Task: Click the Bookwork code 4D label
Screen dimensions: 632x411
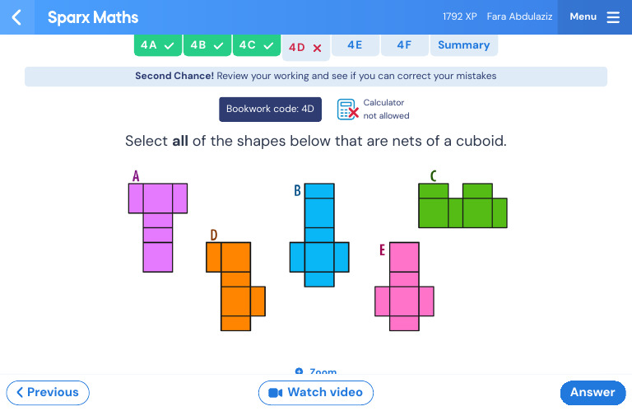Action: [270, 110]
